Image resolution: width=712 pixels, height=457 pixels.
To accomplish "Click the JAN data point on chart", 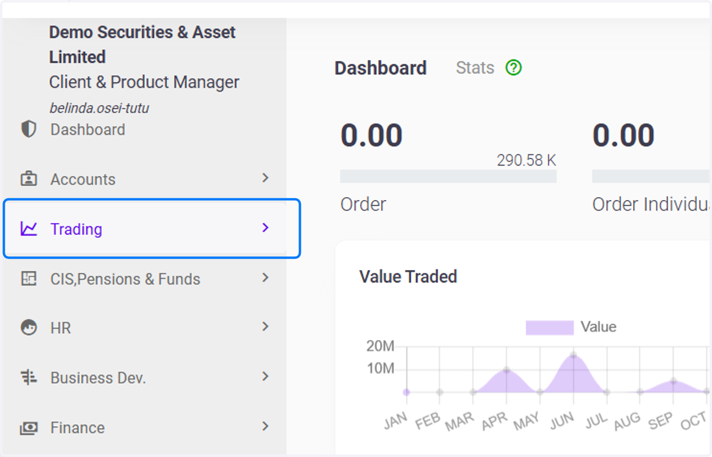I will [406, 392].
